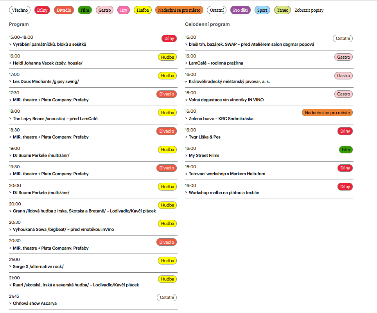Expand the Volná degustace vín chevron

click(186, 100)
